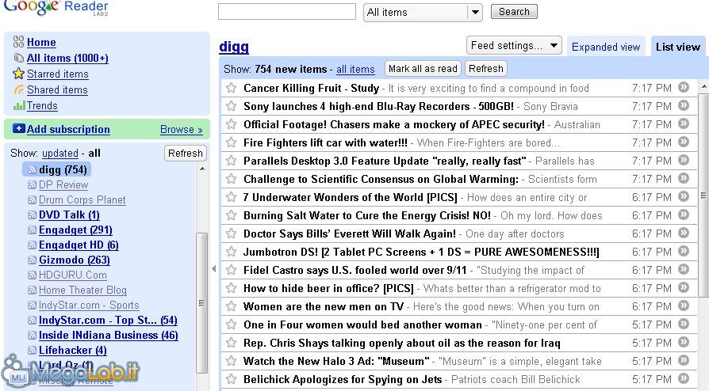The height and width of the screenshot is (391, 709).
Task: Open the Browse » link
Action: point(182,129)
